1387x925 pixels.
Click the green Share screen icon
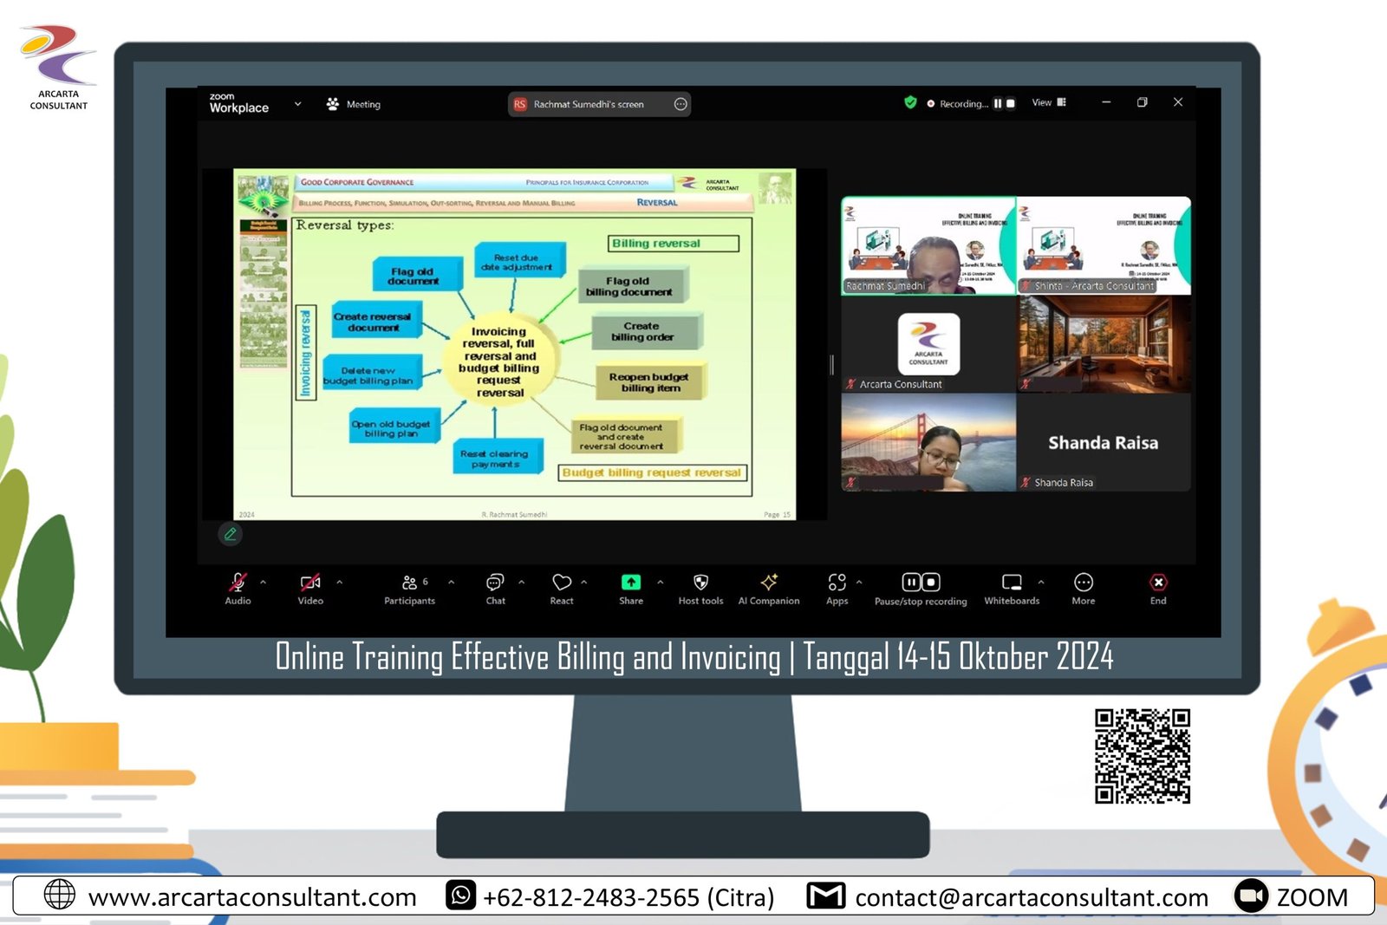[x=631, y=583]
